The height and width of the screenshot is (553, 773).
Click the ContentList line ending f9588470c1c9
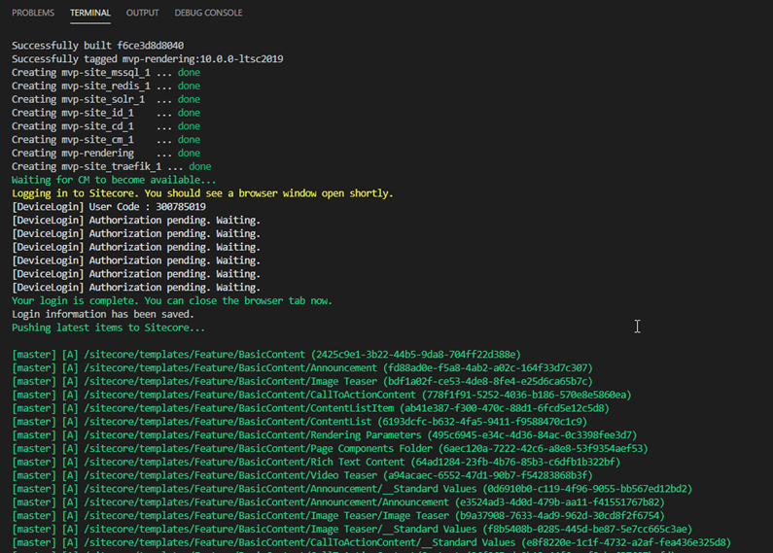[299, 422]
